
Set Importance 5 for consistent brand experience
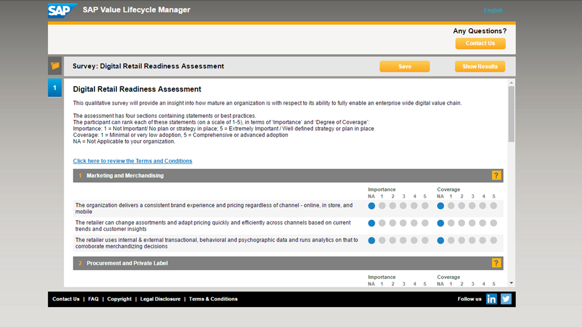(425, 206)
